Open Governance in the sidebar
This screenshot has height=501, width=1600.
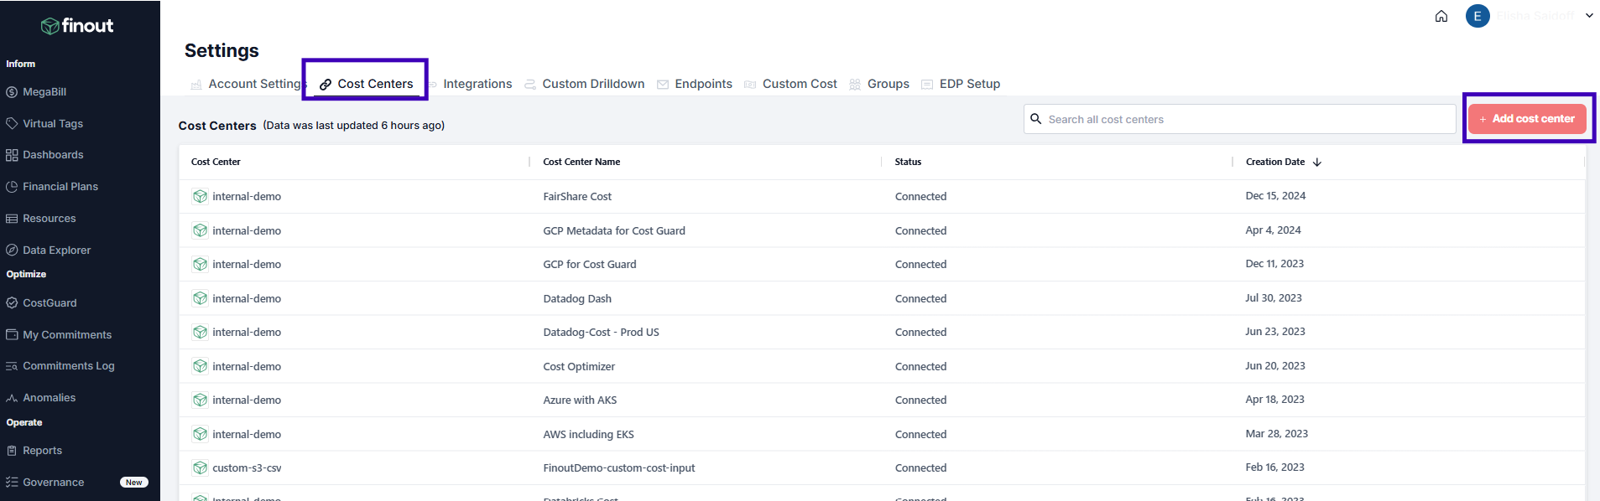tap(53, 483)
